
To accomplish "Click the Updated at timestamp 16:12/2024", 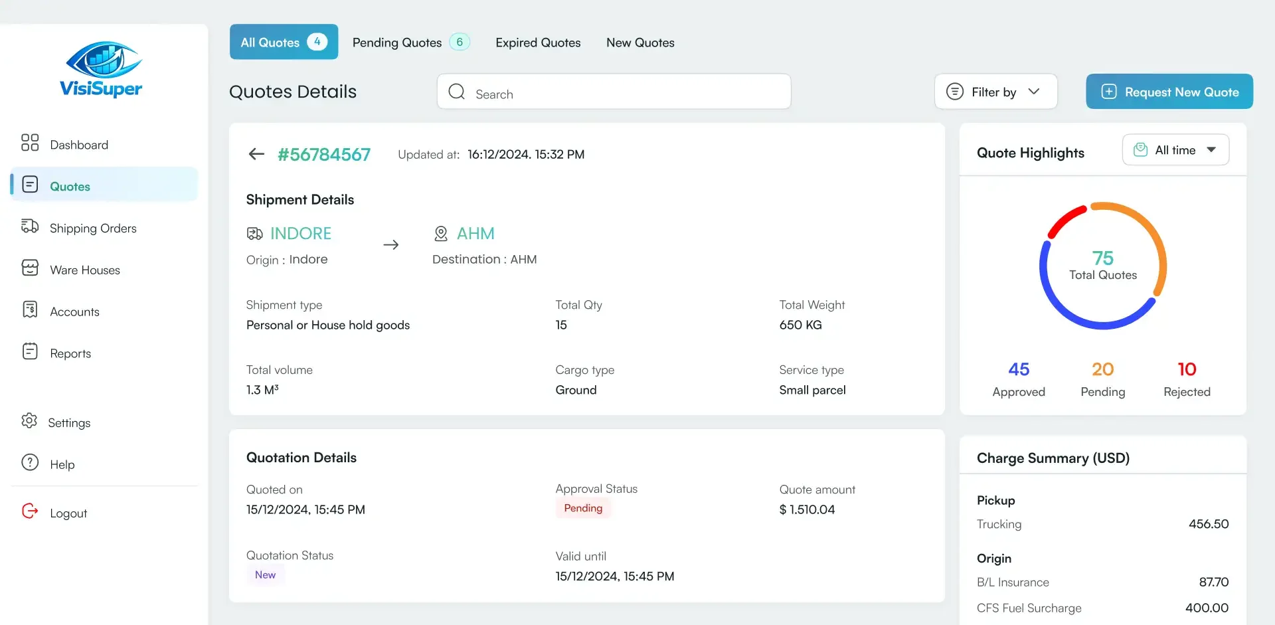I will (x=526, y=154).
